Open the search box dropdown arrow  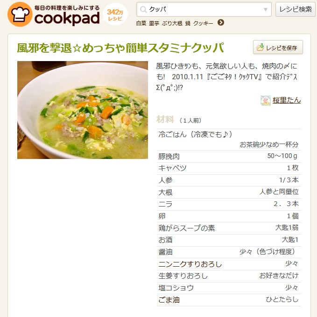pos(266,9)
